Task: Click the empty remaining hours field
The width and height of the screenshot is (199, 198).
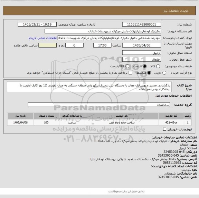Action: point(47,45)
